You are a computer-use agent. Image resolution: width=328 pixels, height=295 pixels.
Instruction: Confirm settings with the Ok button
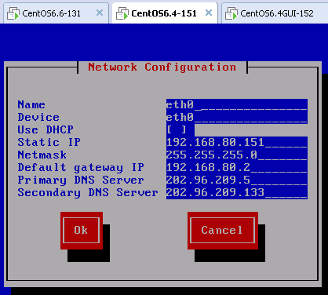82,231
